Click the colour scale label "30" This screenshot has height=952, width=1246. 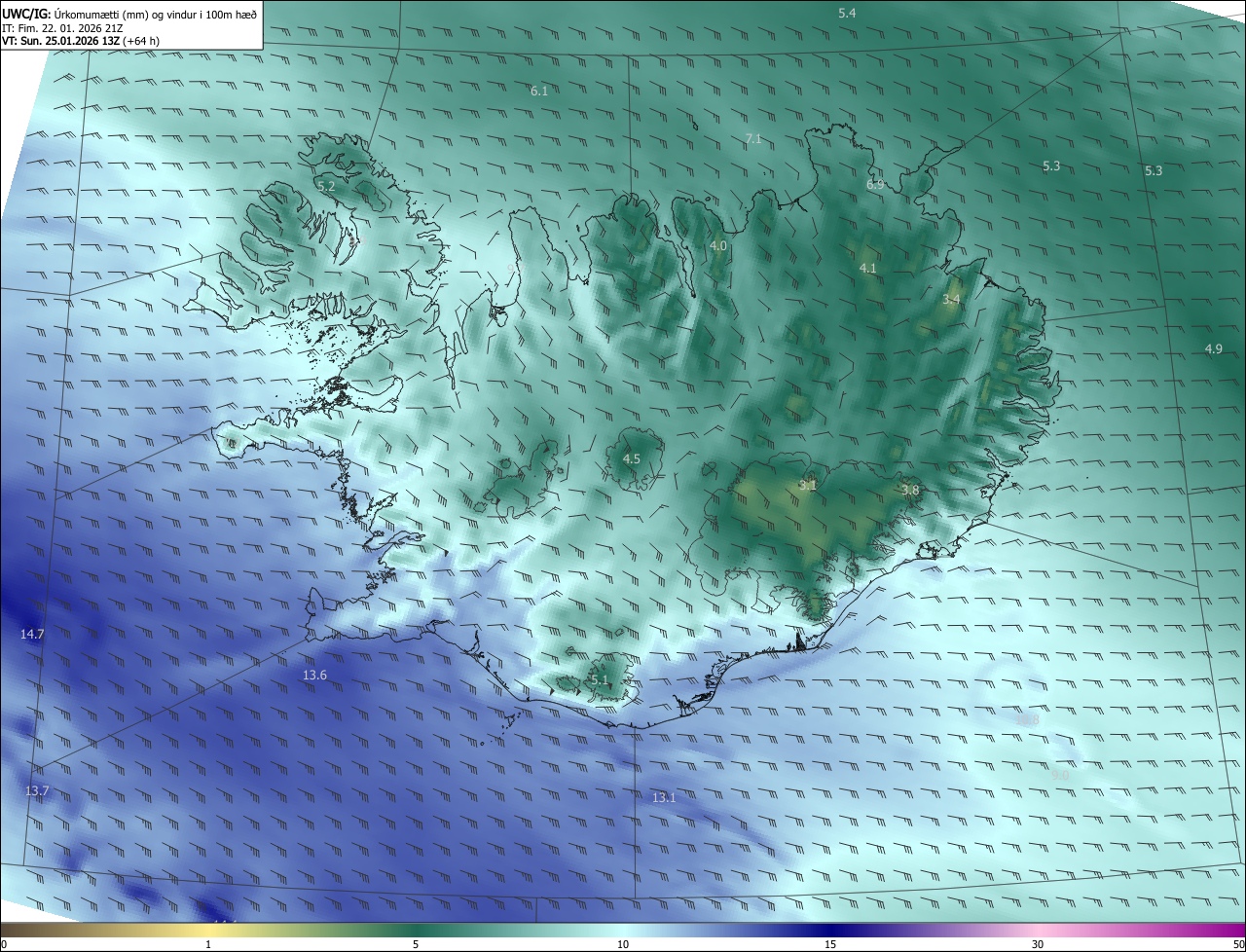pyautogui.click(x=1038, y=944)
